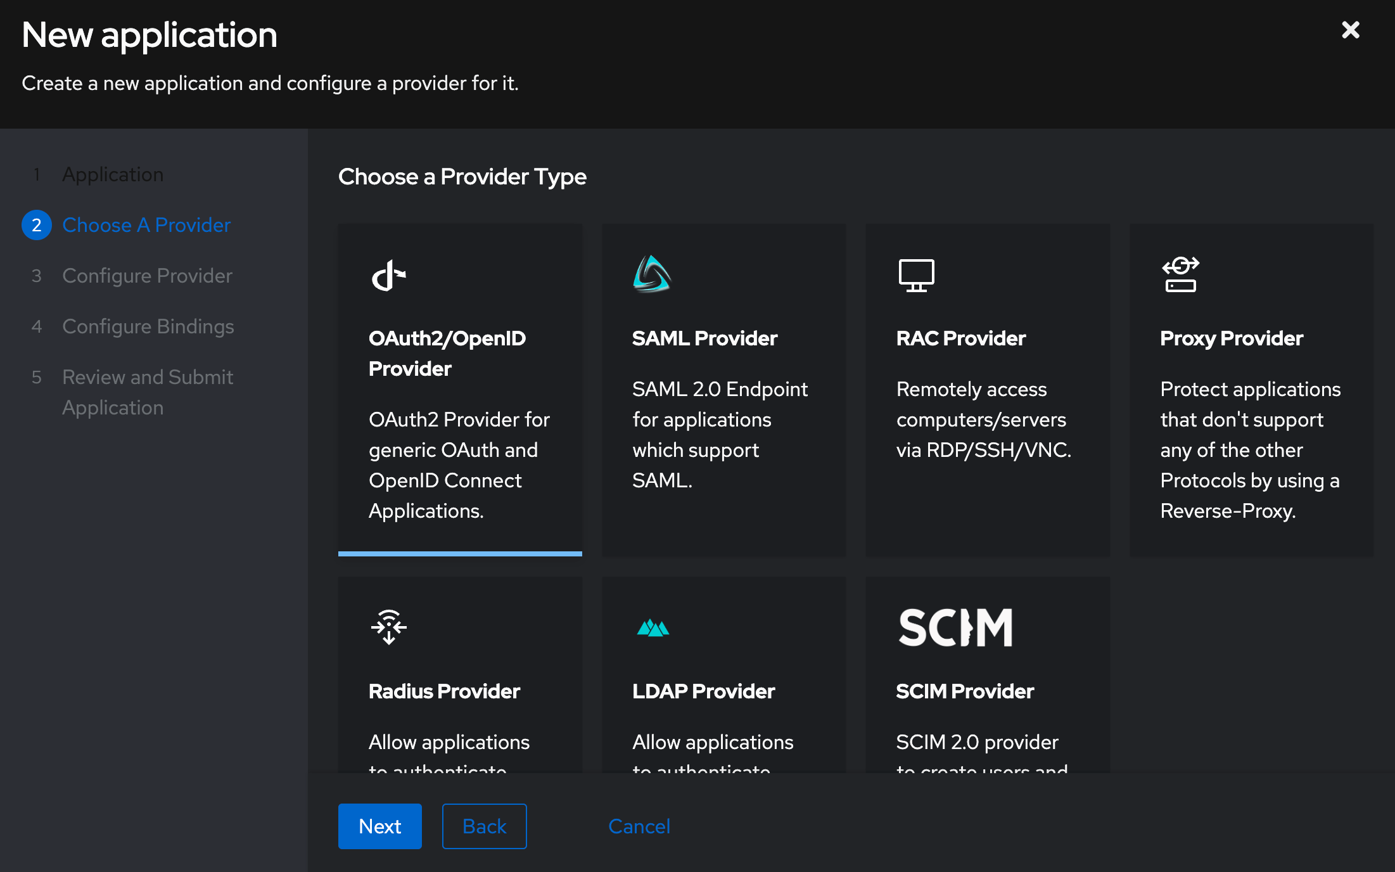Select RAC Provider description text
Viewport: 1395px width, 872px height.
pos(983,420)
